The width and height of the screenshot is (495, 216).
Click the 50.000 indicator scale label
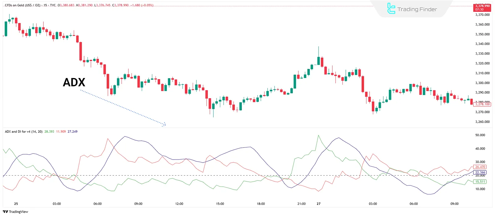point(480,135)
